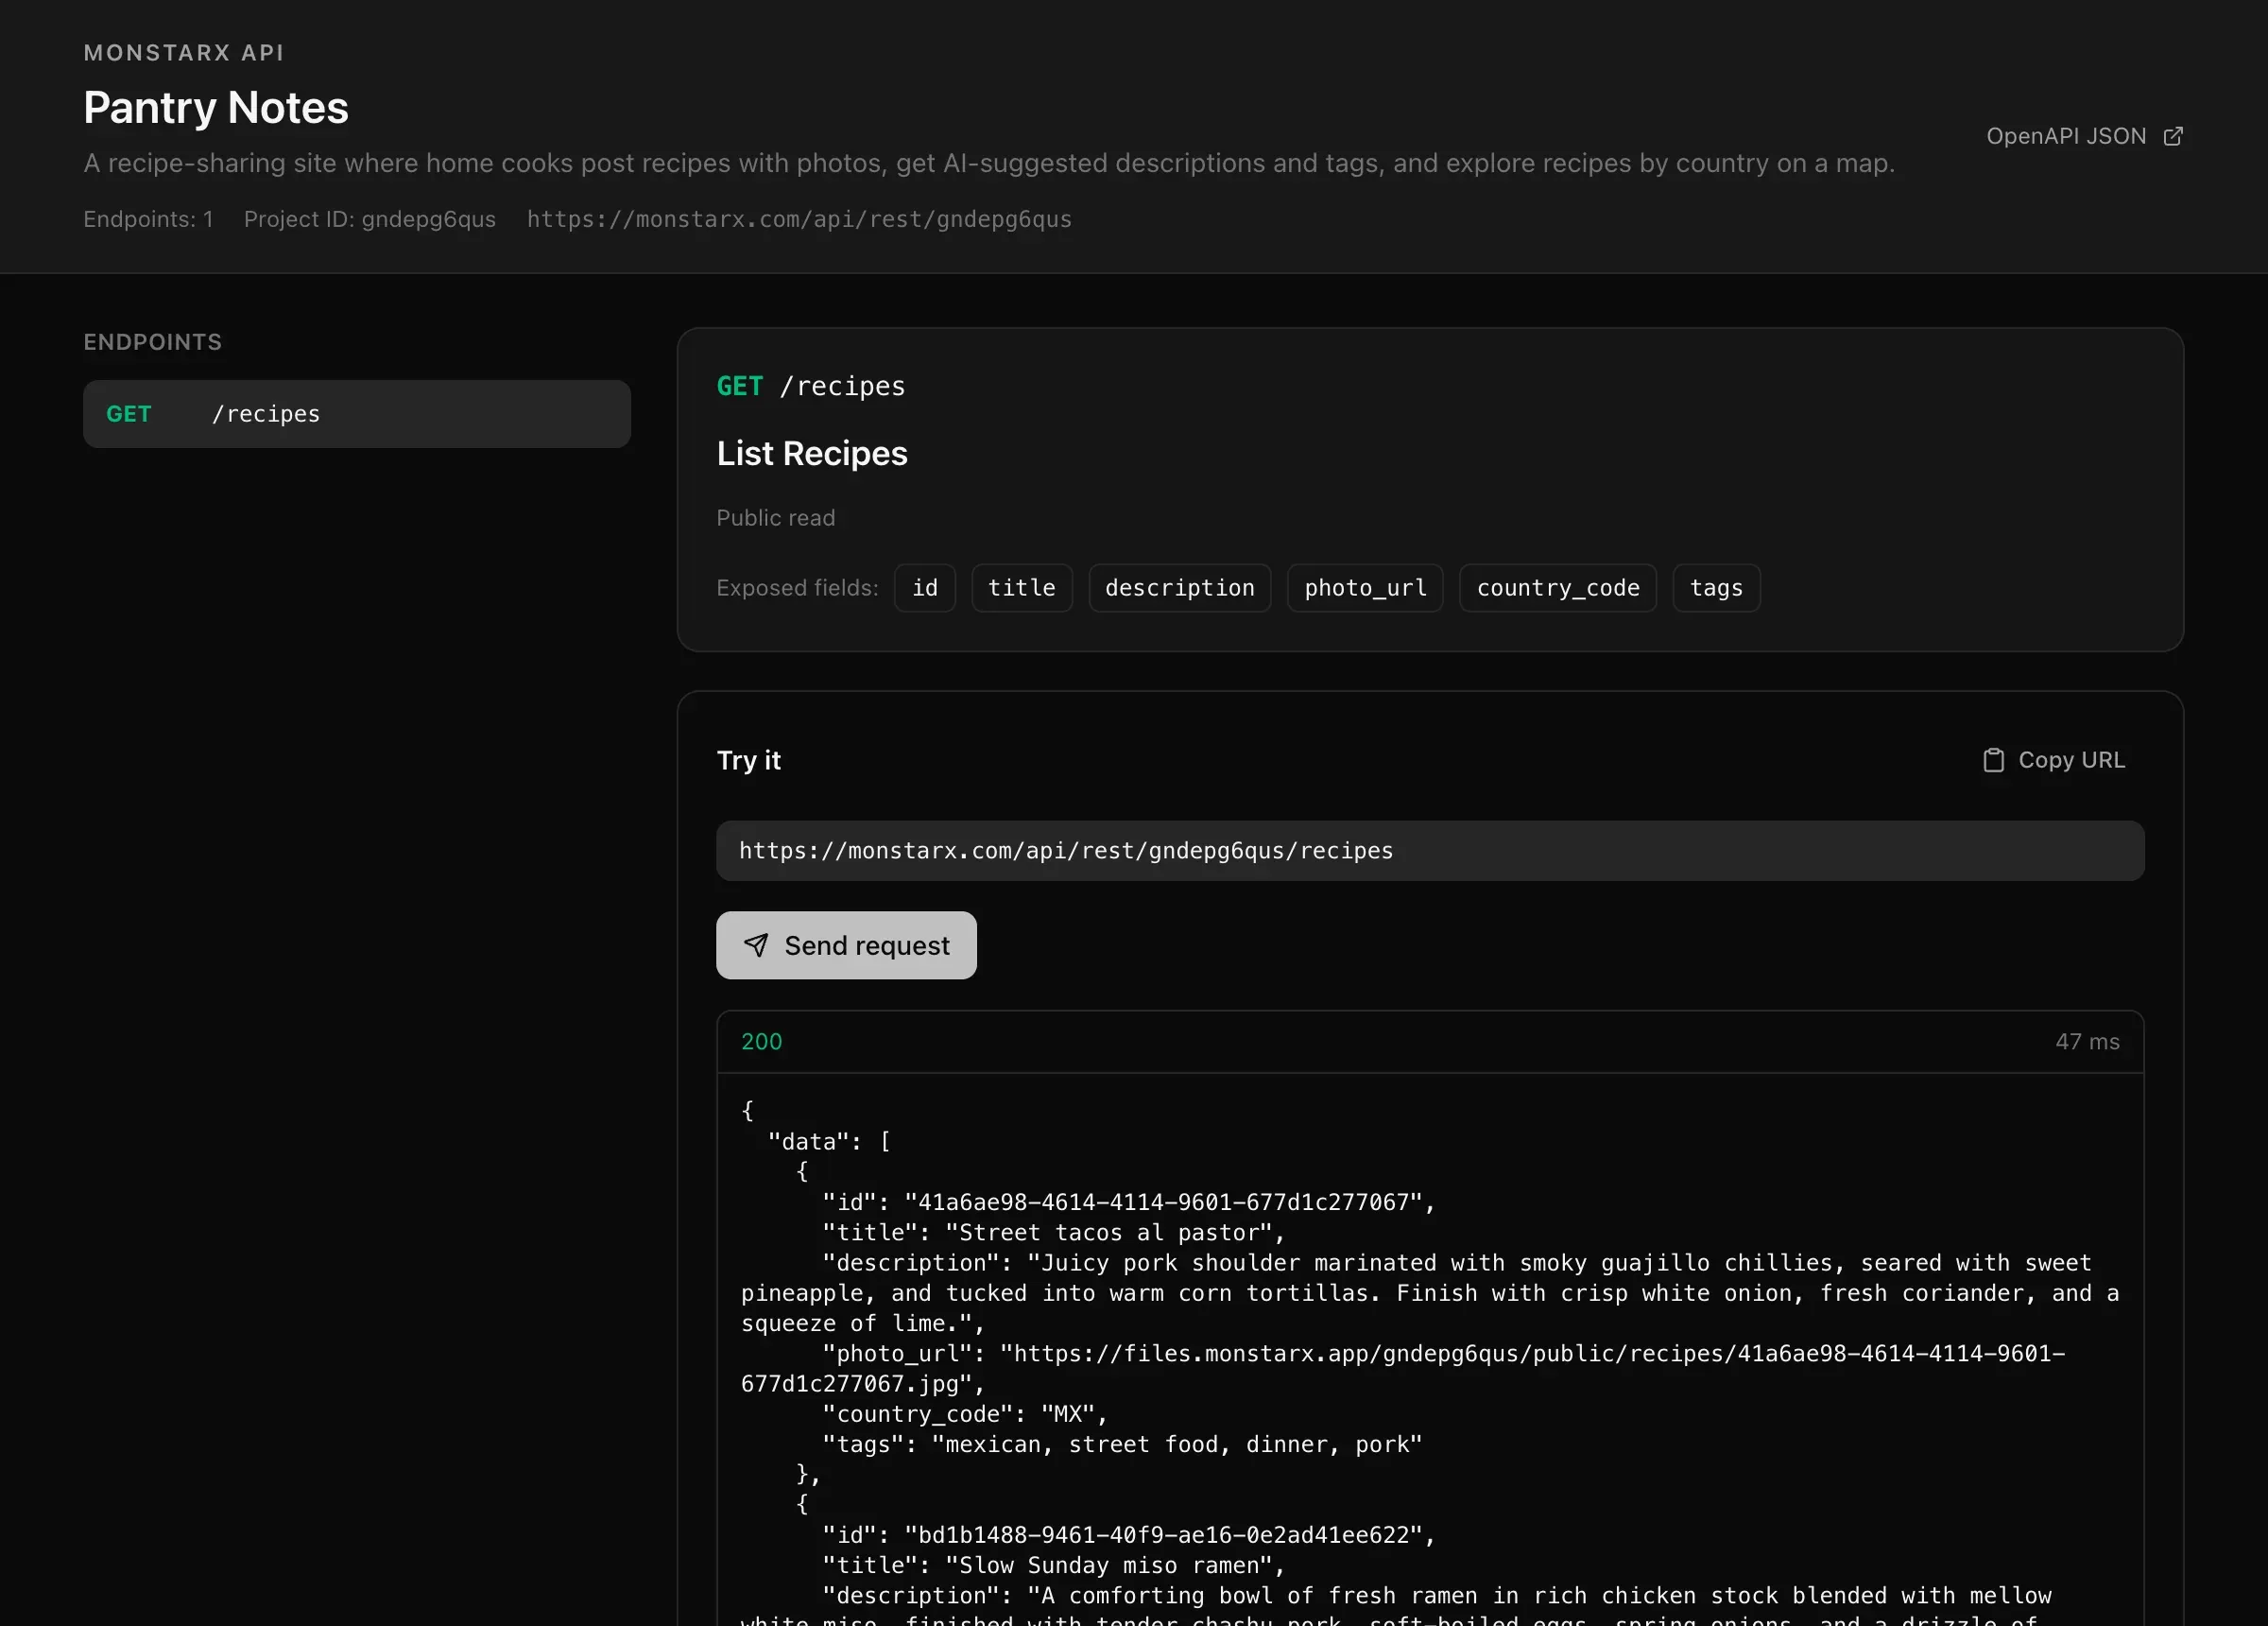
Task: Click the second recipe id starting bd1b1488
Action: click(x=1129, y=1535)
